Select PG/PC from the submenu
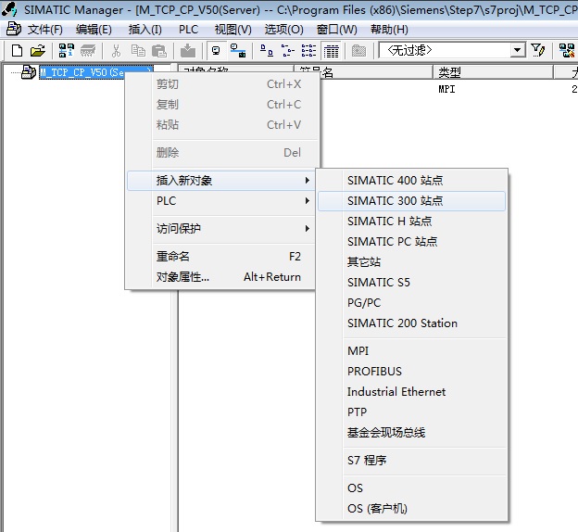Viewport: 578px width, 532px height. [411, 303]
